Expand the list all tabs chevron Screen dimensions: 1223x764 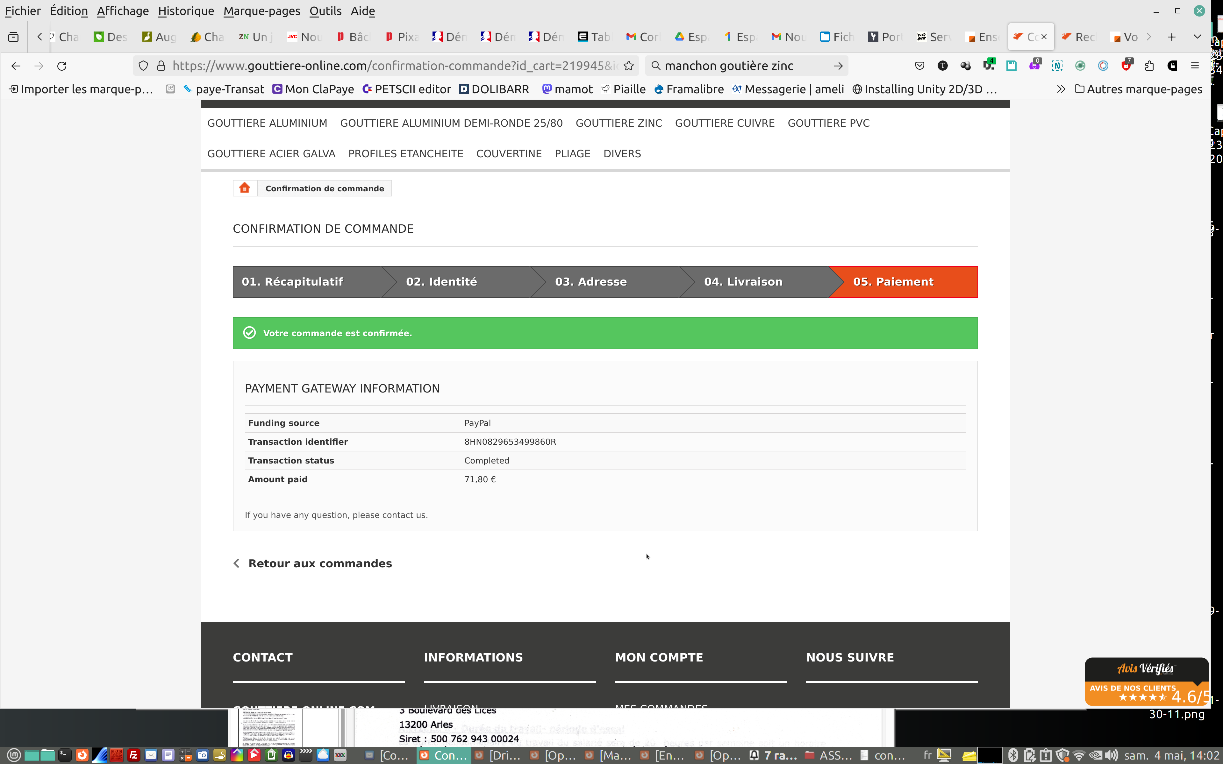1197,37
